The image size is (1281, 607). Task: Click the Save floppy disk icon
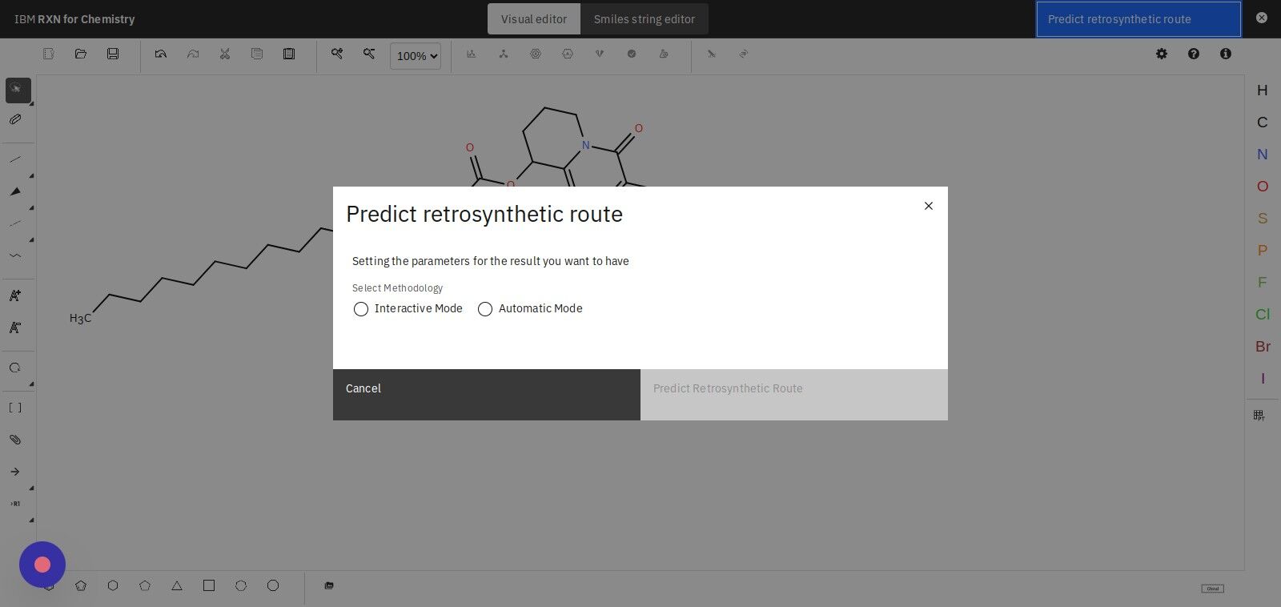[x=113, y=54]
